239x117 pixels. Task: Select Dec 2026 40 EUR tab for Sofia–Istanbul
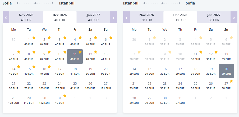click(x=60, y=17)
